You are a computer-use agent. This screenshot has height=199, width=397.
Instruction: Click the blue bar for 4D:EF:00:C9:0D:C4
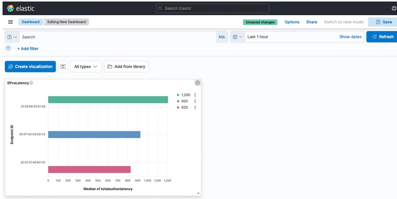point(94,135)
